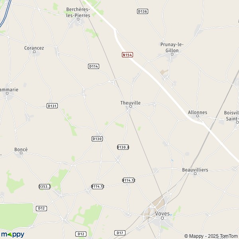Viewport: 239px width, 239px height.
Task: Open the Mappy TomTom copyright notice
Action: 211,236
